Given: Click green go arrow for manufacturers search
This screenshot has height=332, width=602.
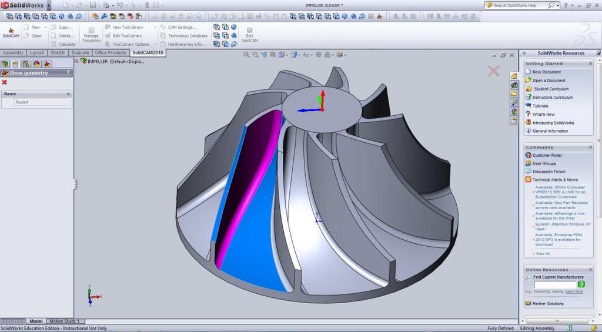Looking at the screenshot, I should click(581, 284).
